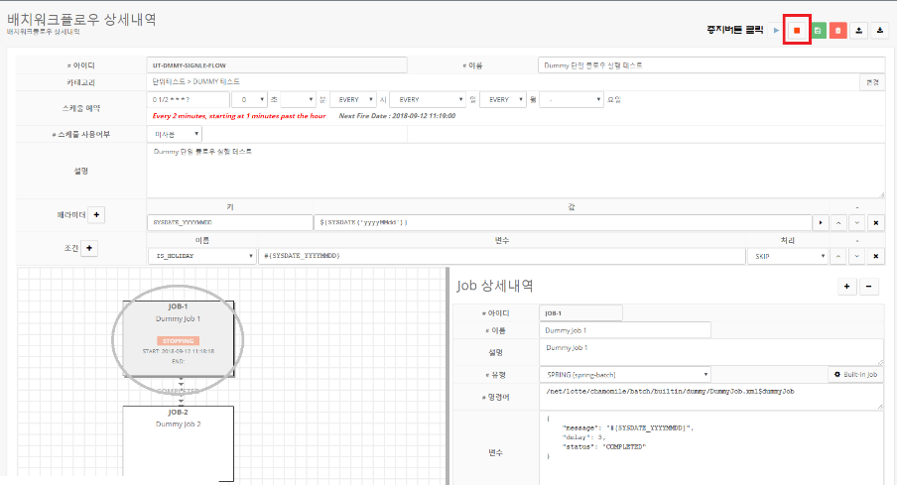Screen dimensions: 897x485
Task: Click the STOPPING status badge on JOB-1
Action: [178, 341]
